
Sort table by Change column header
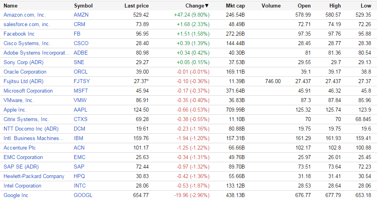[x=197, y=6]
